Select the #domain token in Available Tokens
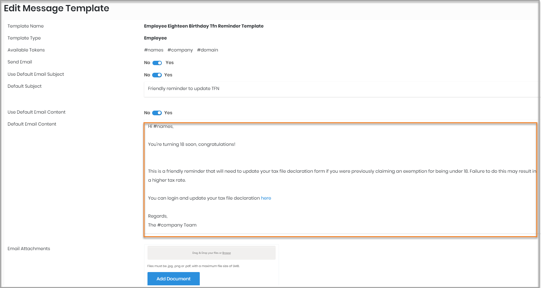This screenshot has height=288, width=541. click(x=207, y=50)
